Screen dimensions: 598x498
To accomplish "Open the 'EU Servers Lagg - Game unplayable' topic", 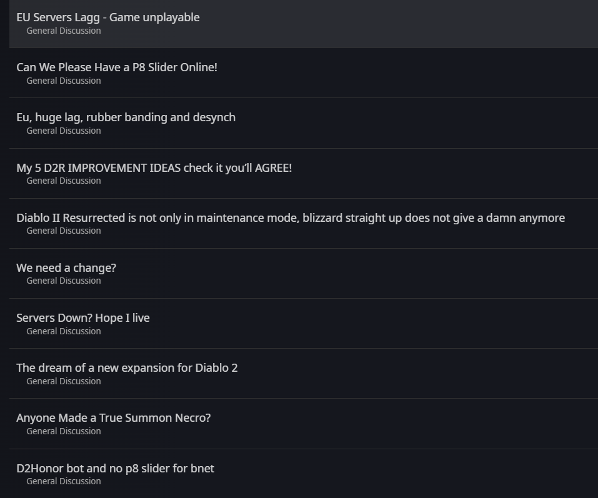I will [x=108, y=17].
